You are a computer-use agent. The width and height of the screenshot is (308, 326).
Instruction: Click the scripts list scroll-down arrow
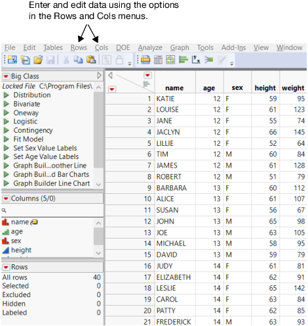[98, 185]
